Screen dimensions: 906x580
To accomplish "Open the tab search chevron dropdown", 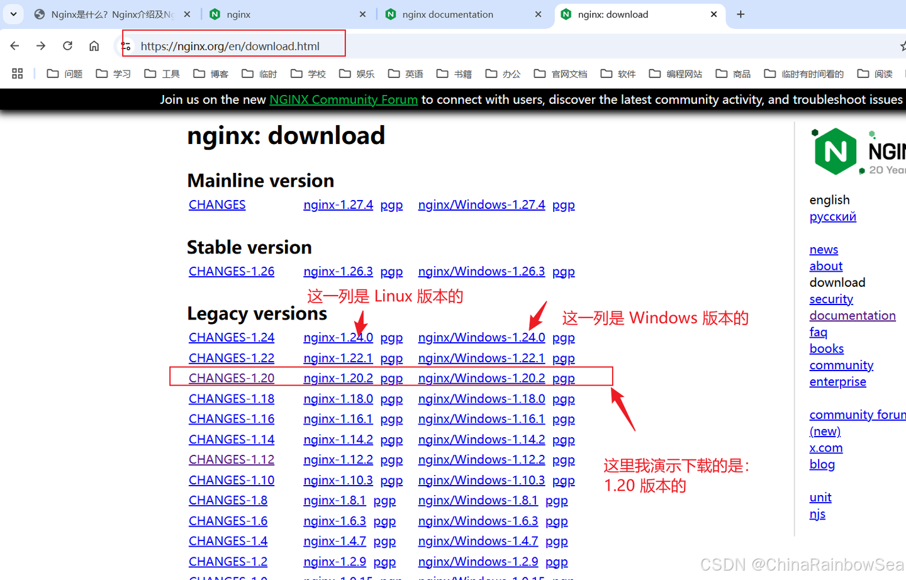I will click(x=13, y=14).
